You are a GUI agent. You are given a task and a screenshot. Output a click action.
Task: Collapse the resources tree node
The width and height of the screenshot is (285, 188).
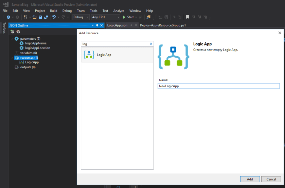[13, 58]
